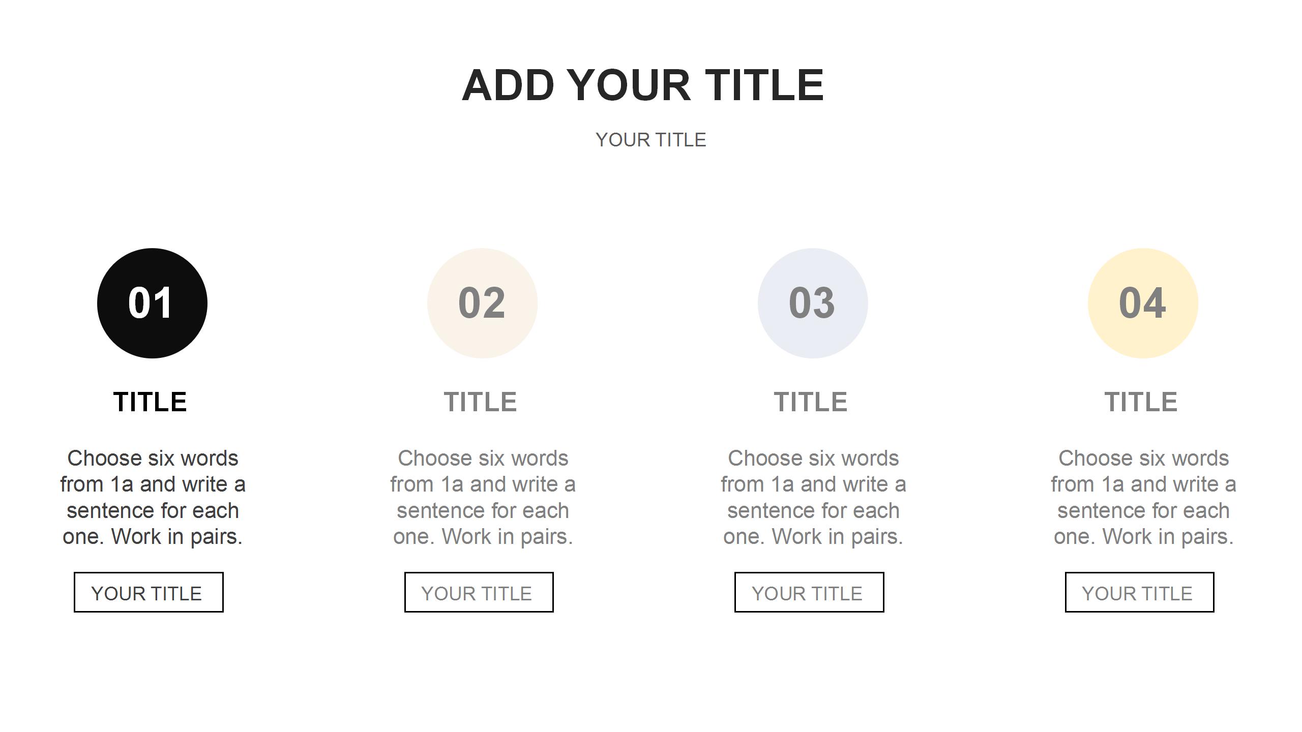The width and height of the screenshot is (1302, 732).
Task: Select the TITLE label under circle 03
Action: tap(811, 402)
